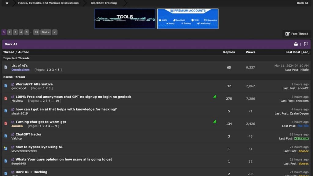Open last post by hlittle
Image resolution: width=313 pixels, height=176 pixels.
(x=304, y=70)
